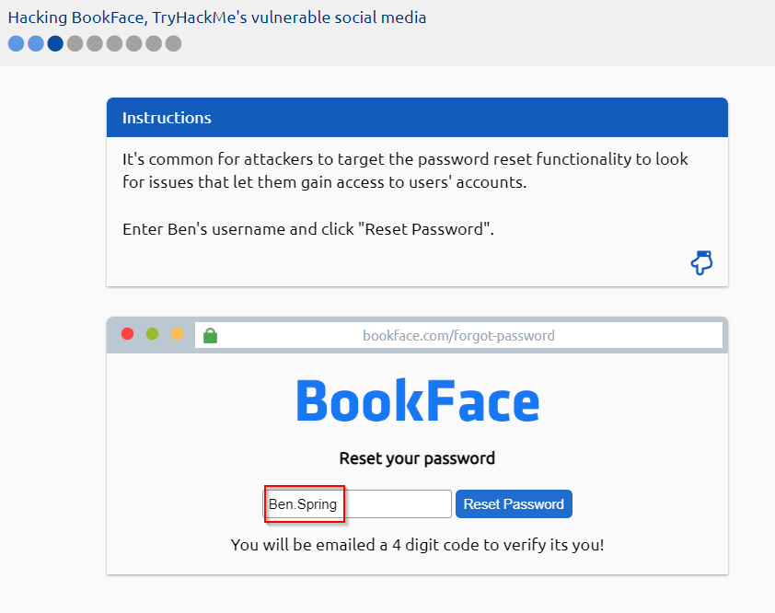Click the green padlock icon

click(210, 335)
